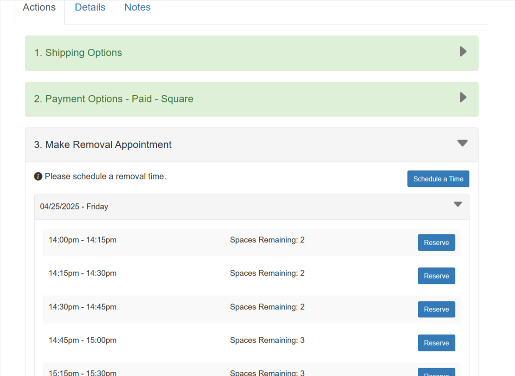515x376 pixels.
Task: Open 2. Payment Options - Paid - Square section
Action: (x=113, y=99)
